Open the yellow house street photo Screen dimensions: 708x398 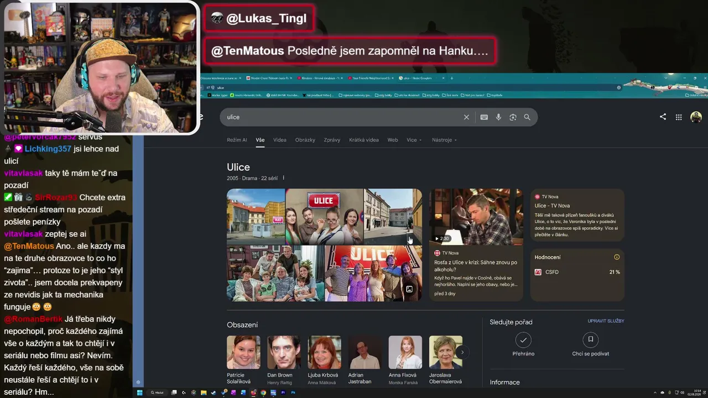coord(256,217)
